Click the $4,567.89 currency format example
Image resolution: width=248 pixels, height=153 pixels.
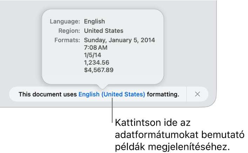click(99, 70)
